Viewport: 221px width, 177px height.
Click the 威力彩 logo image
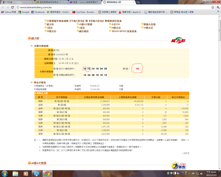pos(178,40)
